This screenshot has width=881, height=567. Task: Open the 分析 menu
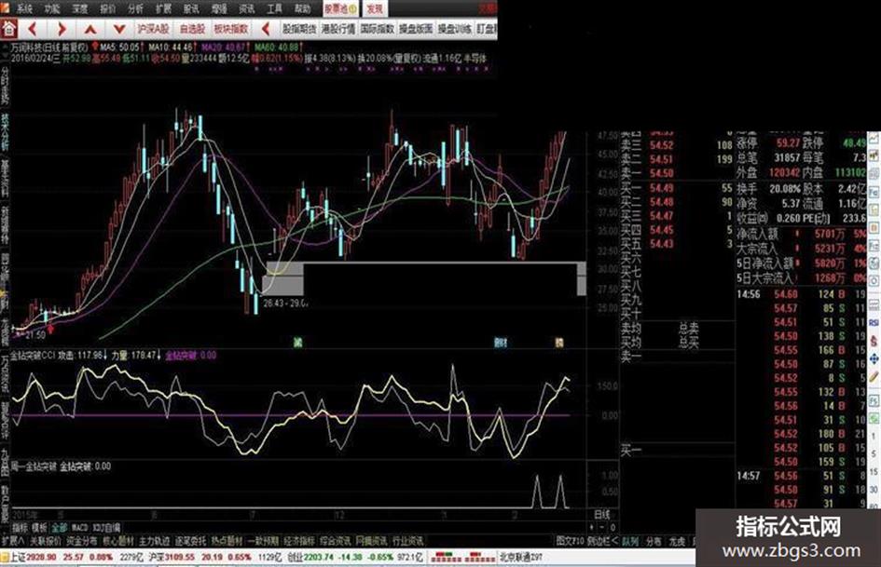[x=135, y=8]
